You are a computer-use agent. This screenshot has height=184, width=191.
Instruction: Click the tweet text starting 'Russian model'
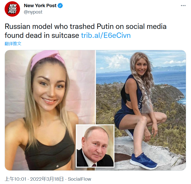coord(86,31)
